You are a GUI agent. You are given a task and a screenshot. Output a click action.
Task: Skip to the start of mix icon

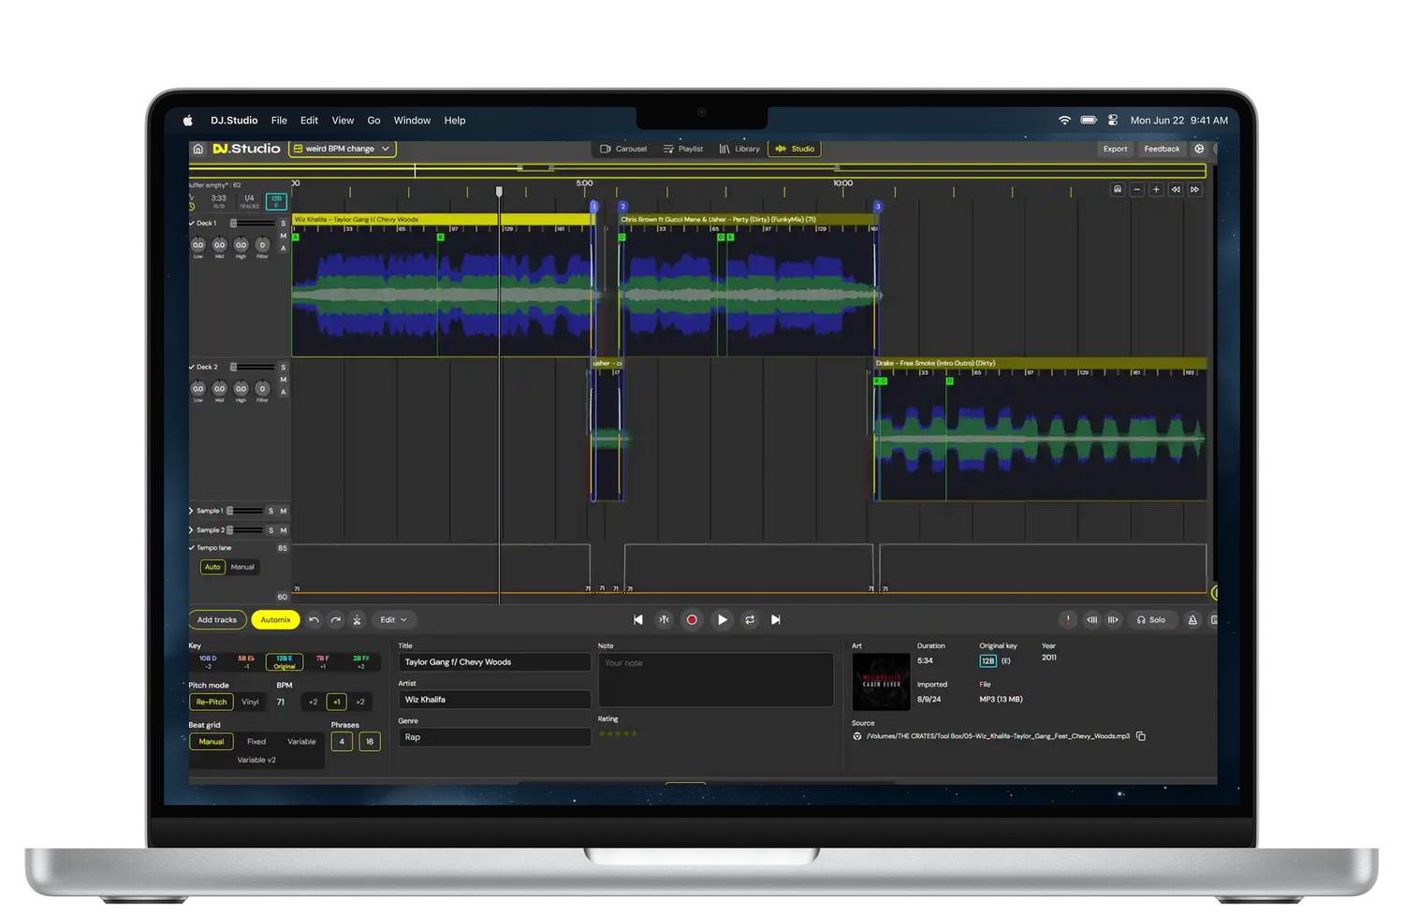[x=638, y=619]
